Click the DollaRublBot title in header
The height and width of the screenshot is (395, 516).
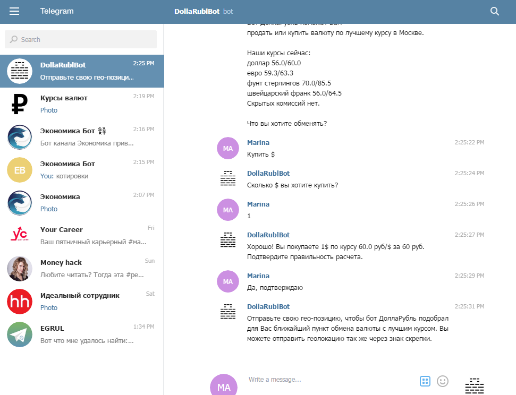pyautogui.click(x=197, y=11)
